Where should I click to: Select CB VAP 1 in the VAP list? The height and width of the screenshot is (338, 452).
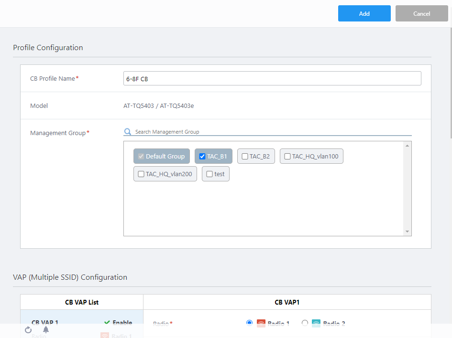45,323
